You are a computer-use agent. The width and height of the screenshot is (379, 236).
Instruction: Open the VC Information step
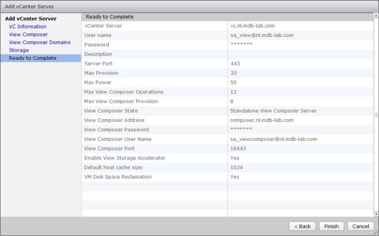[x=27, y=26]
